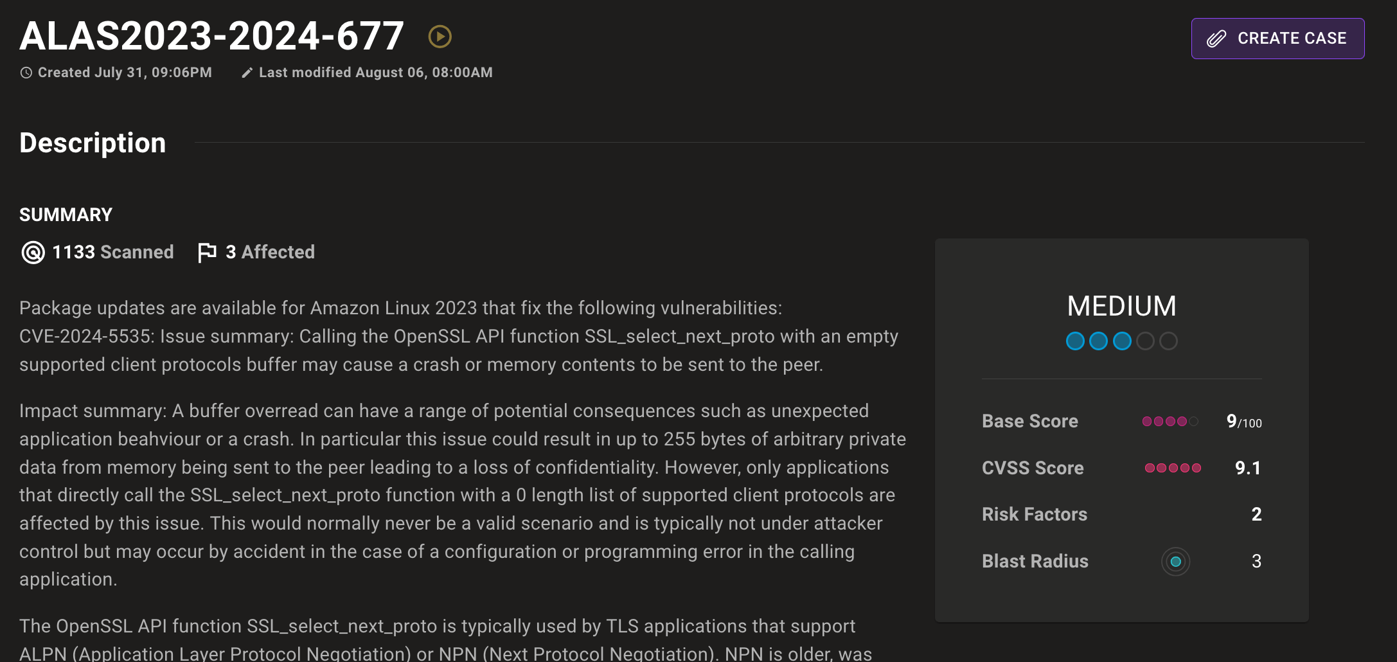Click the SUMMARY subheading
1397x662 pixels.
[x=66, y=215]
